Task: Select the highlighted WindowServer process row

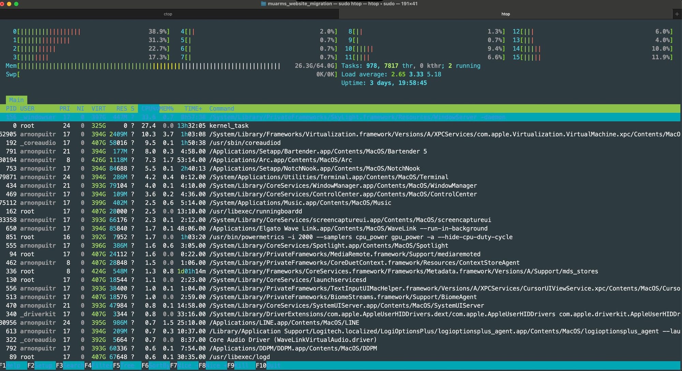Action: (x=340, y=117)
